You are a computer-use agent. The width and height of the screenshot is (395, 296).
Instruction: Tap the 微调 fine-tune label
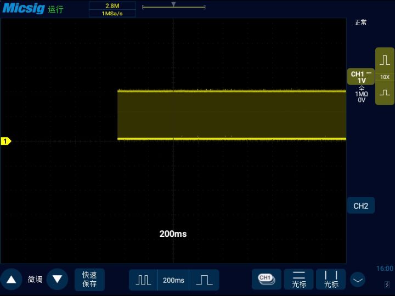tap(35, 280)
